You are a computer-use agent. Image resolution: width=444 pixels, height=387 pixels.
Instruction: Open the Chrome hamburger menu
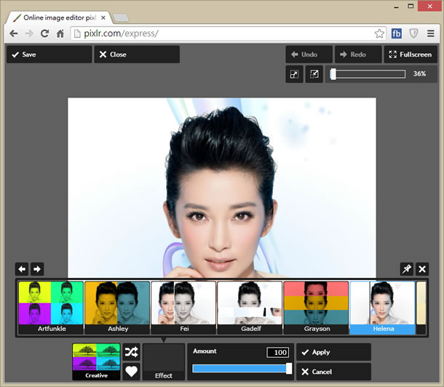(431, 33)
